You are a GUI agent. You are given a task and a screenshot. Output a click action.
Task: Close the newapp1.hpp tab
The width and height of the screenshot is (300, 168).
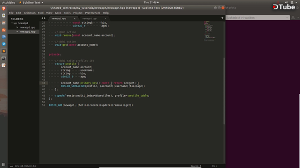(x=75, y=19)
